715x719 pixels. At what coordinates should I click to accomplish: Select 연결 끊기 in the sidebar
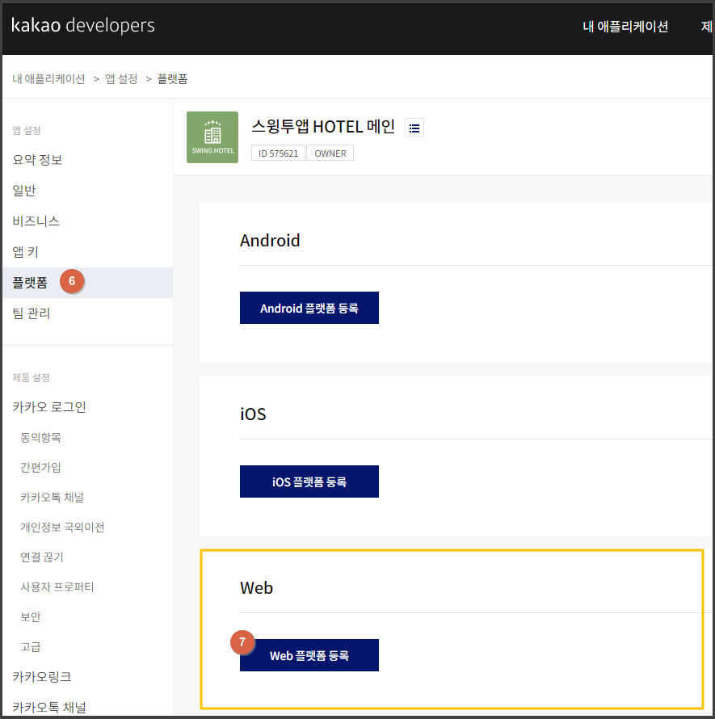click(x=42, y=557)
